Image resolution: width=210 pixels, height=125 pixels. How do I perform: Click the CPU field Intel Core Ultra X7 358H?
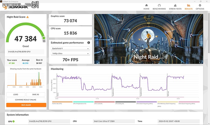[114, 121]
